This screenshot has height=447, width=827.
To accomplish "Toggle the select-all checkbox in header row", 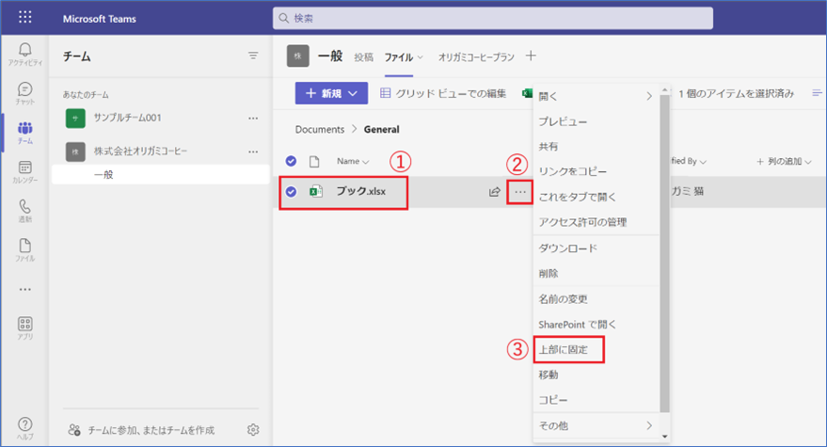I will click(x=291, y=161).
